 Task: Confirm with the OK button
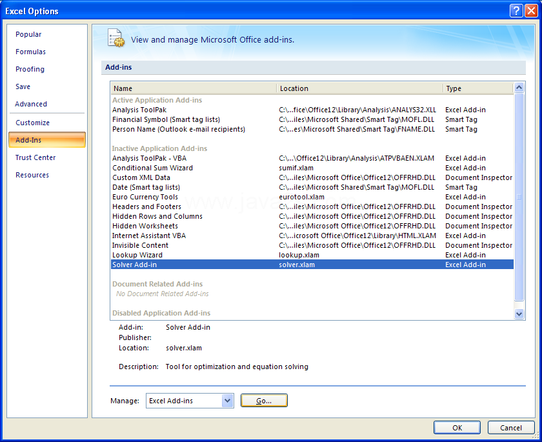[x=457, y=428]
